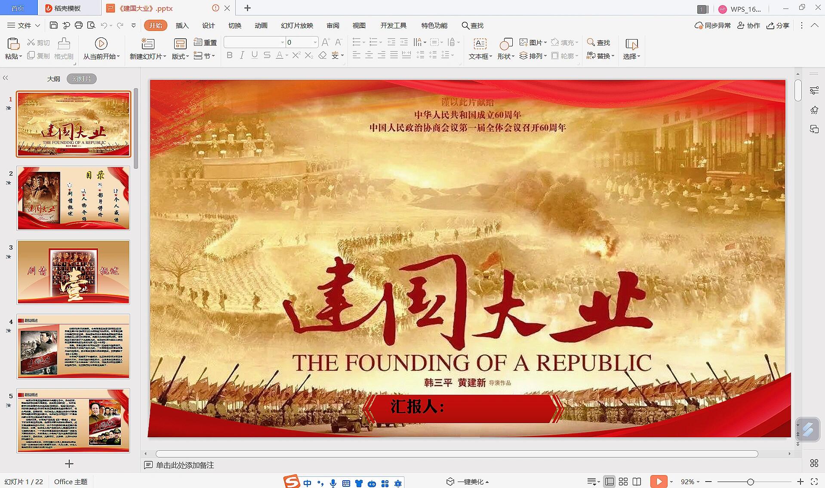Add a new slide with plus button
This screenshot has width=825, height=488.
[x=69, y=464]
